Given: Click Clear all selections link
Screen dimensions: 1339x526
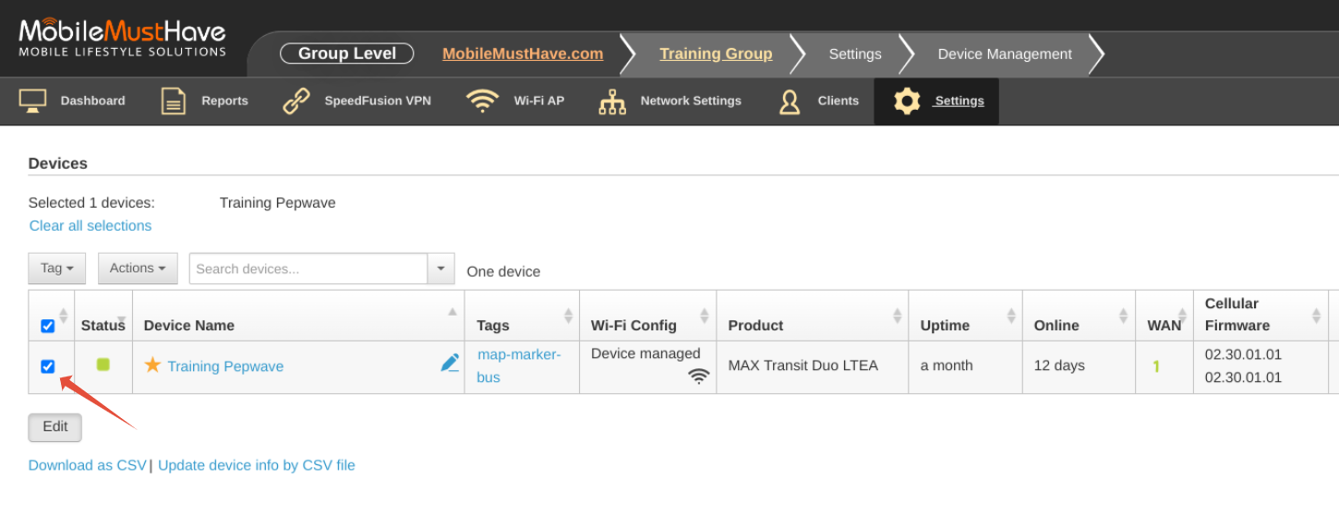Looking at the screenshot, I should click(x=90, y=226).
